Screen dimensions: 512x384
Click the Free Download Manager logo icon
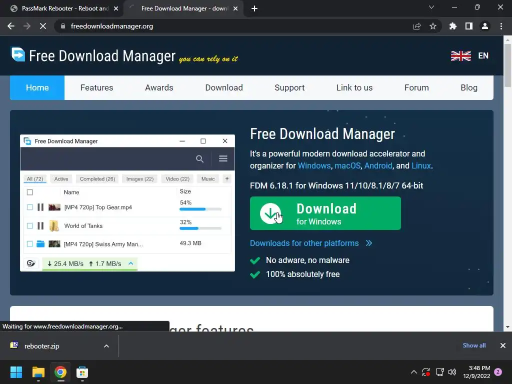pyautogui.click(x=17, y=54)
